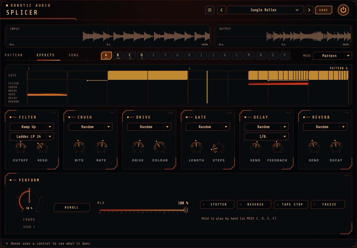Go to next preset arrow
357x248 pixels.
pyautogui.click(x=309, y=10)
